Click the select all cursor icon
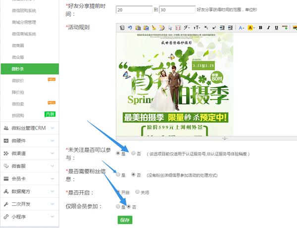Viewport: 297px width, 228px height. (170, 28)
